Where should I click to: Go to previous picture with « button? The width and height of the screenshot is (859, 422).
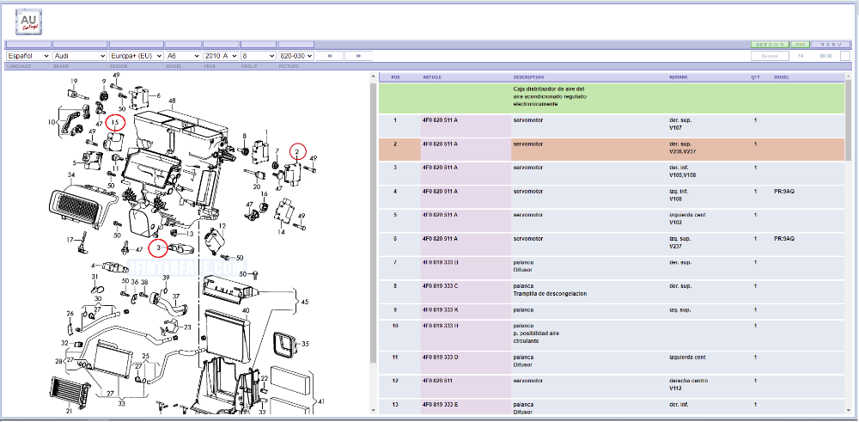tap(330, 56)
